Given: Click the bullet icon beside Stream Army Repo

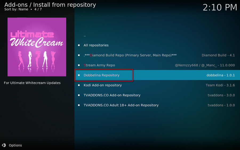Looking at the screenshot, I should tap(79, 65).
